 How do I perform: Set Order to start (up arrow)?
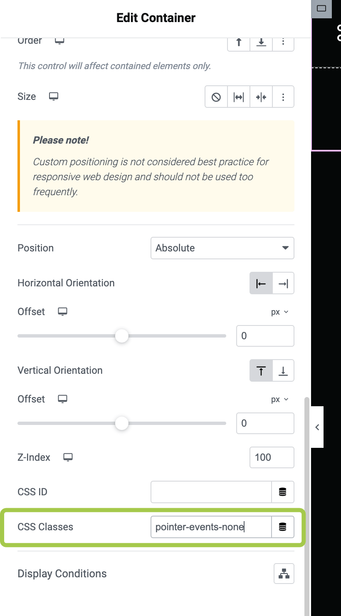point(239,42)
